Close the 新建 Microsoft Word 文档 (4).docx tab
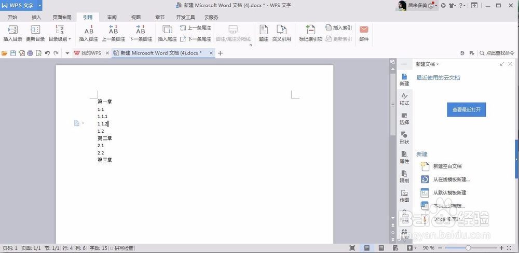This screenshot has height=253, width=519. [x=211, y=53]
